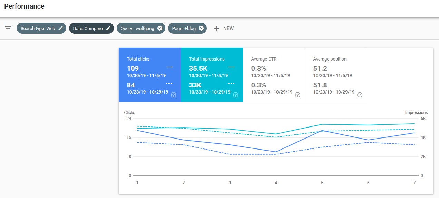Open the filter options icon
Viewport: 439px width, 198px height.
tap(8, 28)
